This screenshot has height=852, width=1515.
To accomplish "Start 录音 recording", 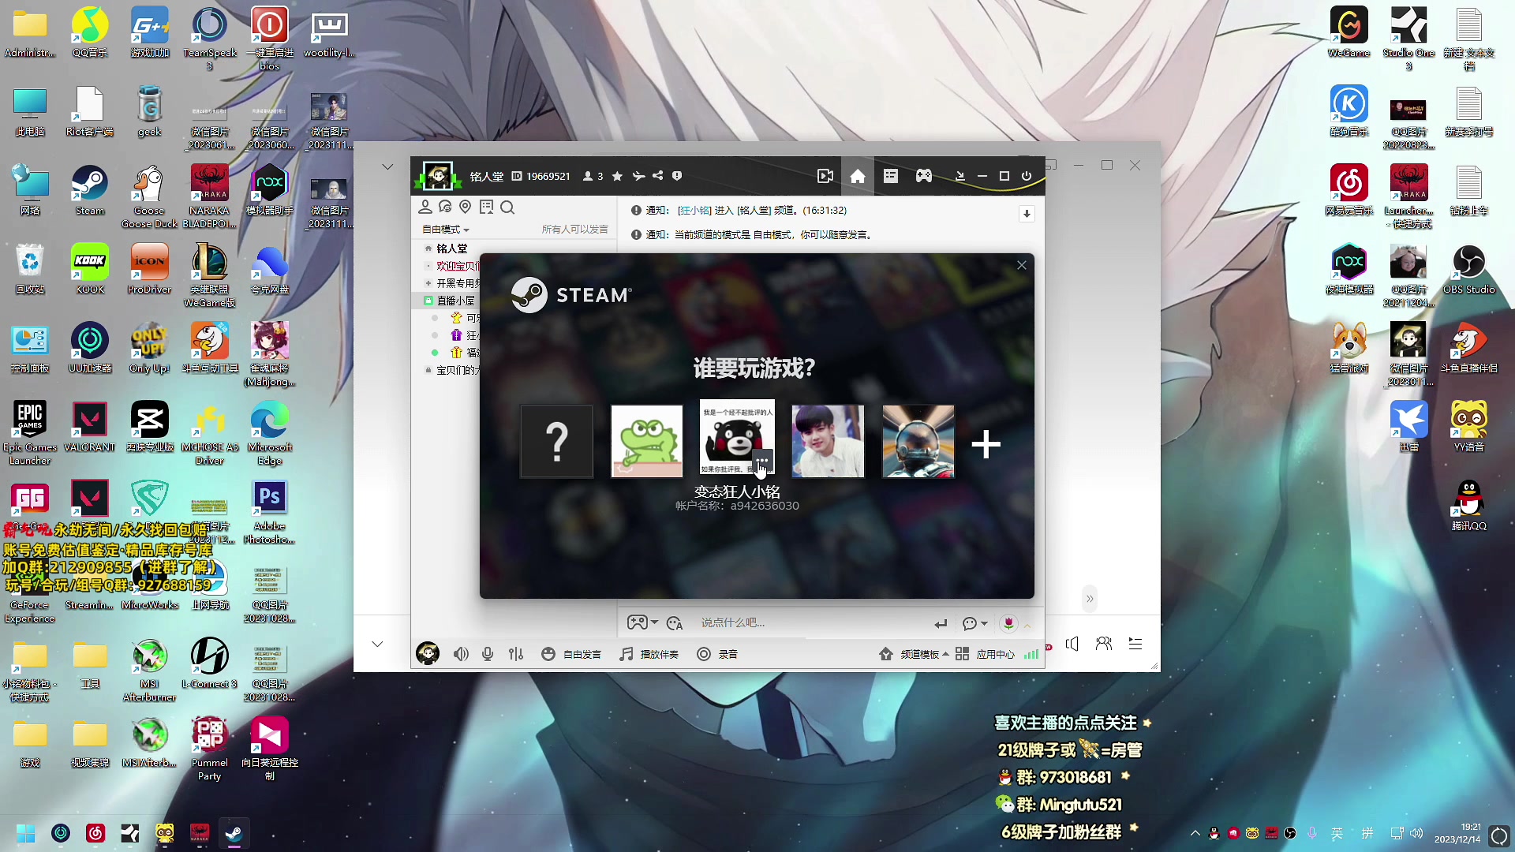I will coord(717,654).
